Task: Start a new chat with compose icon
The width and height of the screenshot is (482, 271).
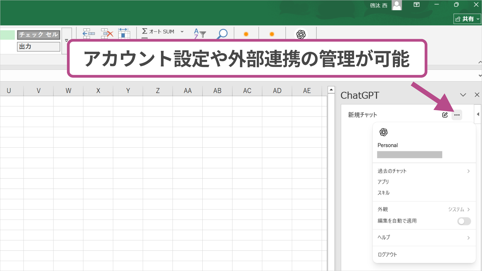Action: click(x=445, y=115)
